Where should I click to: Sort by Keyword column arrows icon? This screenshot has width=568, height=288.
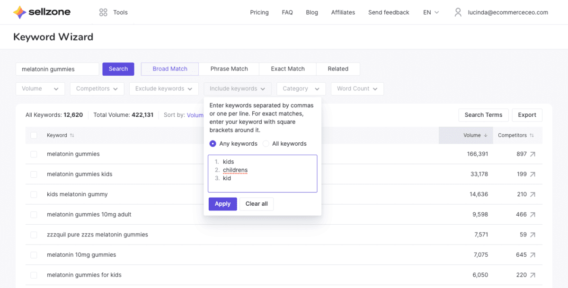tap(72, 135)
